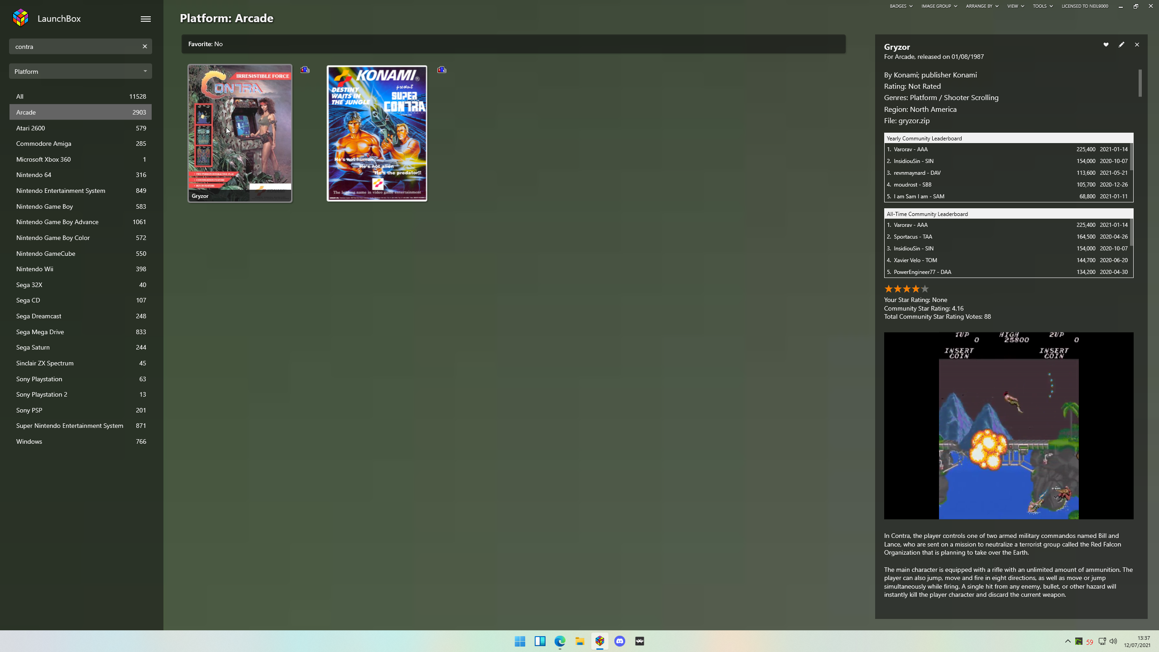
Task: Click the All-Time Leaderboard scrollbar
Action: 1131,233
